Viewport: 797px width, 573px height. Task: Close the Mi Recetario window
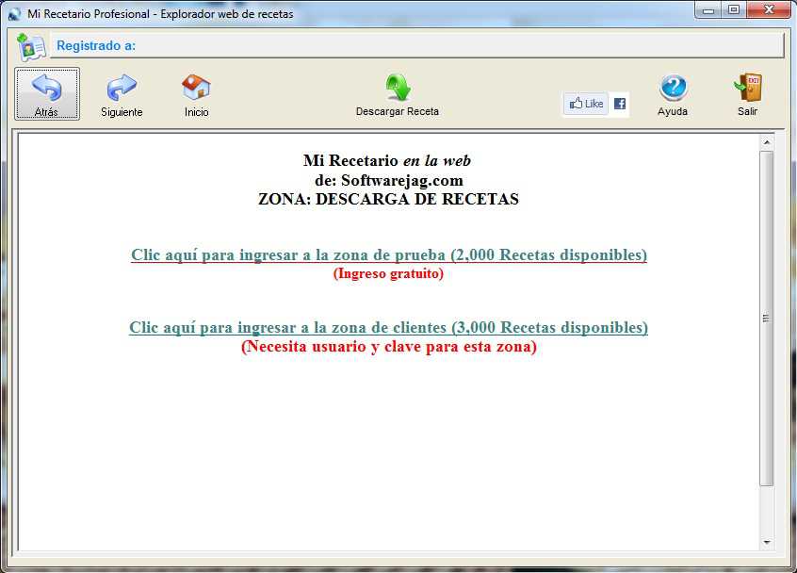tap(769, 10)
